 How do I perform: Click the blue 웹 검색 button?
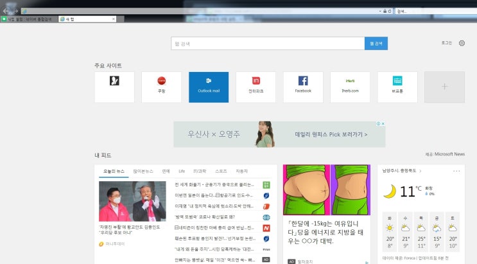376,44
